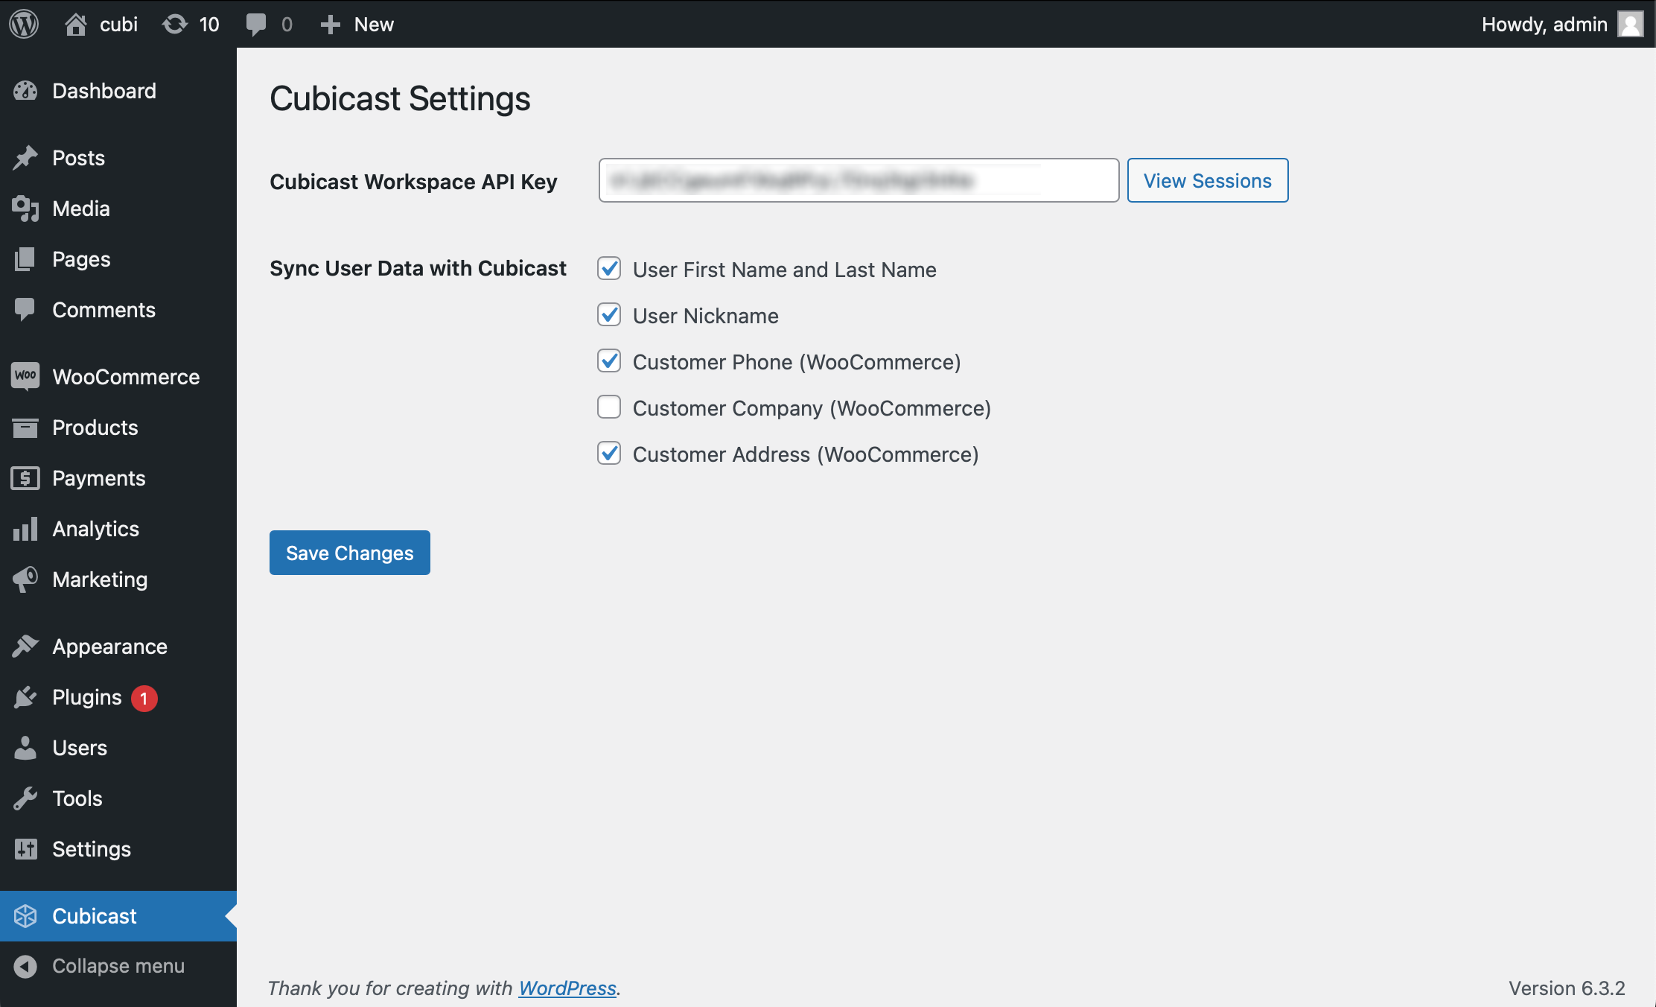Open the Cubicast menu item
The image size is (1656, 1007).
[118, 916]
